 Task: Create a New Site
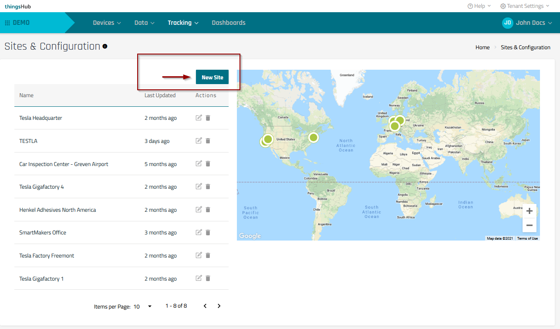coord(212,77)
